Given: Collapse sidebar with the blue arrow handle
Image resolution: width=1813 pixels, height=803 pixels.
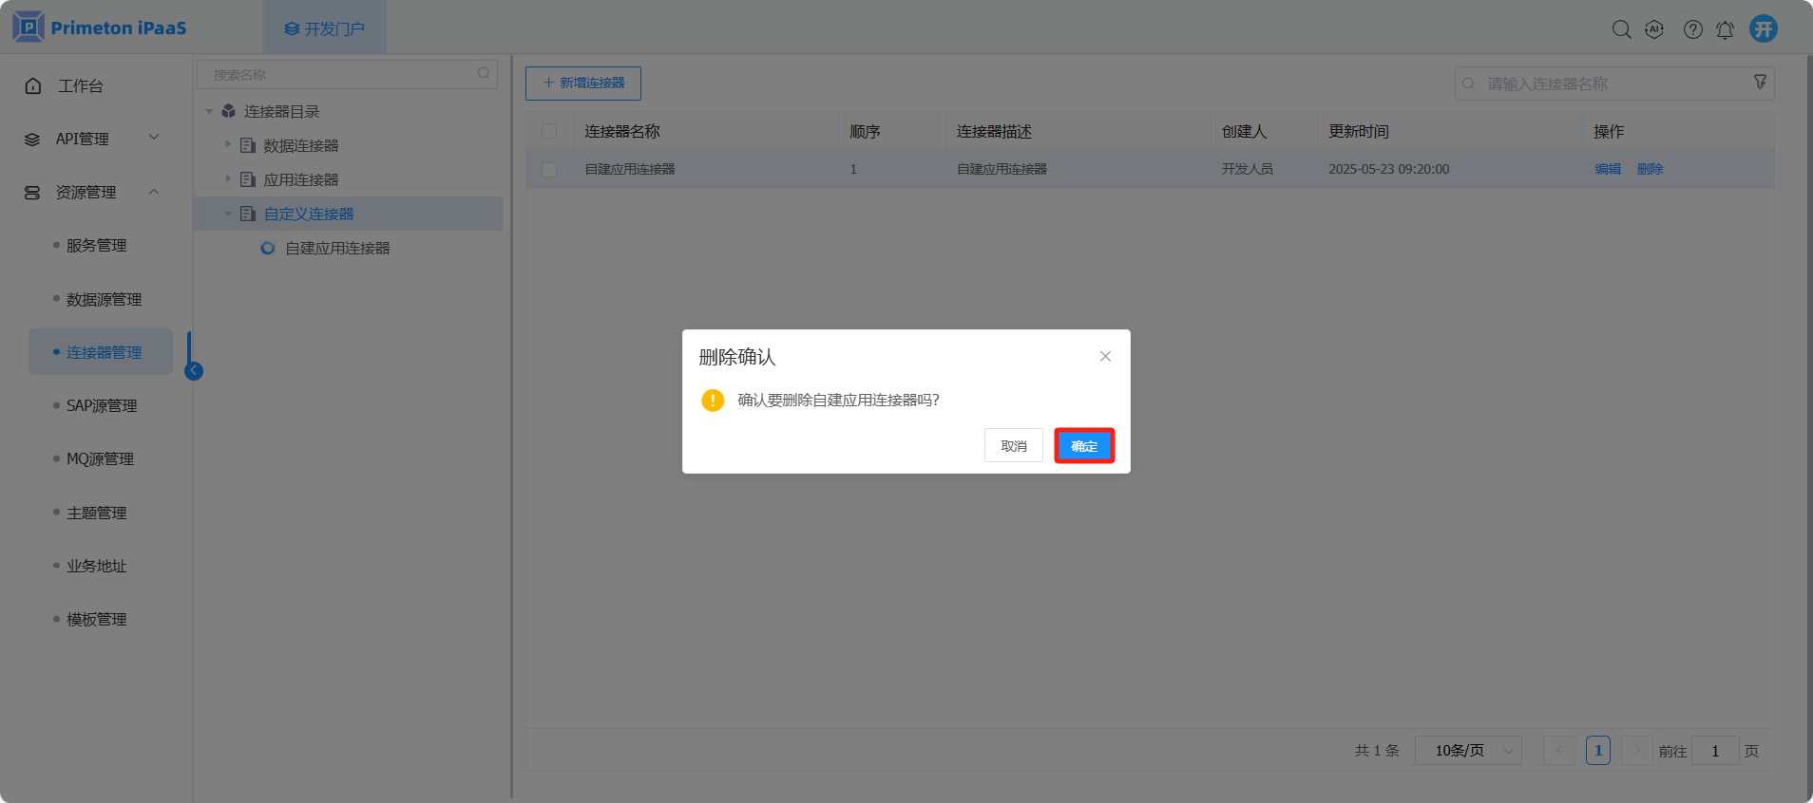Looking at the screenshot, I should tap(194, 371).
